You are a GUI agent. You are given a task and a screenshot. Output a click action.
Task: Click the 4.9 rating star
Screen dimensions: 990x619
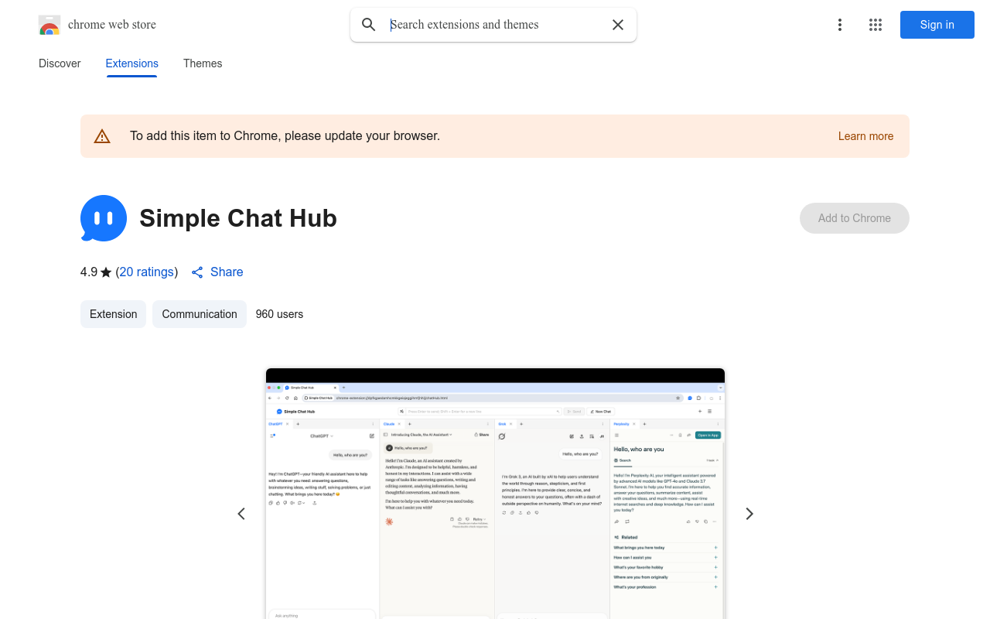[x=106, y=272]
